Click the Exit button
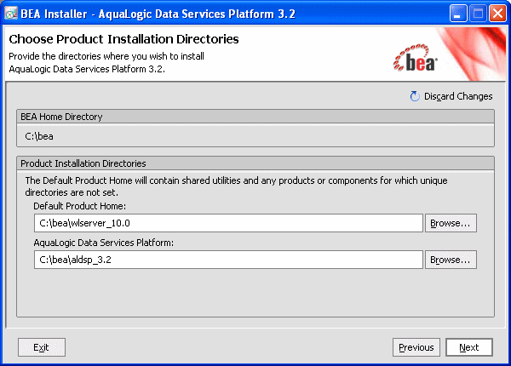This screenshot has height=366, width=511. point(42,347)
